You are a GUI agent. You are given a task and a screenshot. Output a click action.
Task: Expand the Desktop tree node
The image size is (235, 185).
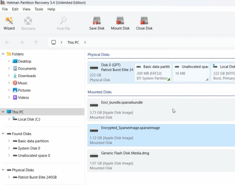9,61
